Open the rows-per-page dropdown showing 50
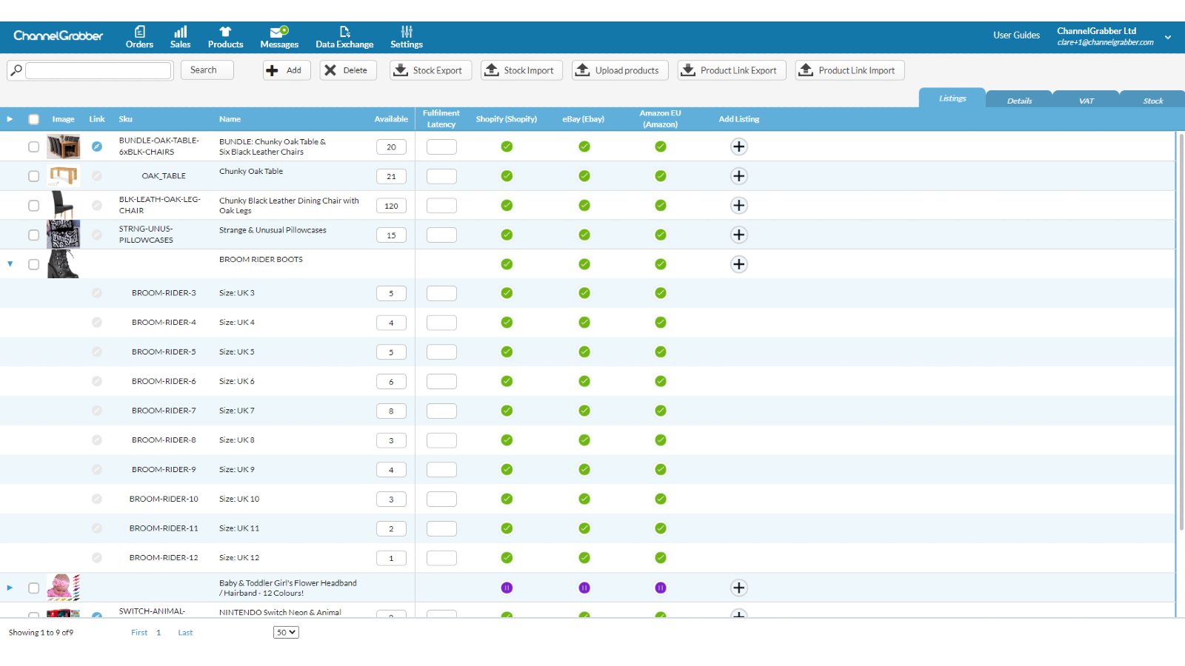This screenshot has height=666, width=1185. tap(286, 633)
